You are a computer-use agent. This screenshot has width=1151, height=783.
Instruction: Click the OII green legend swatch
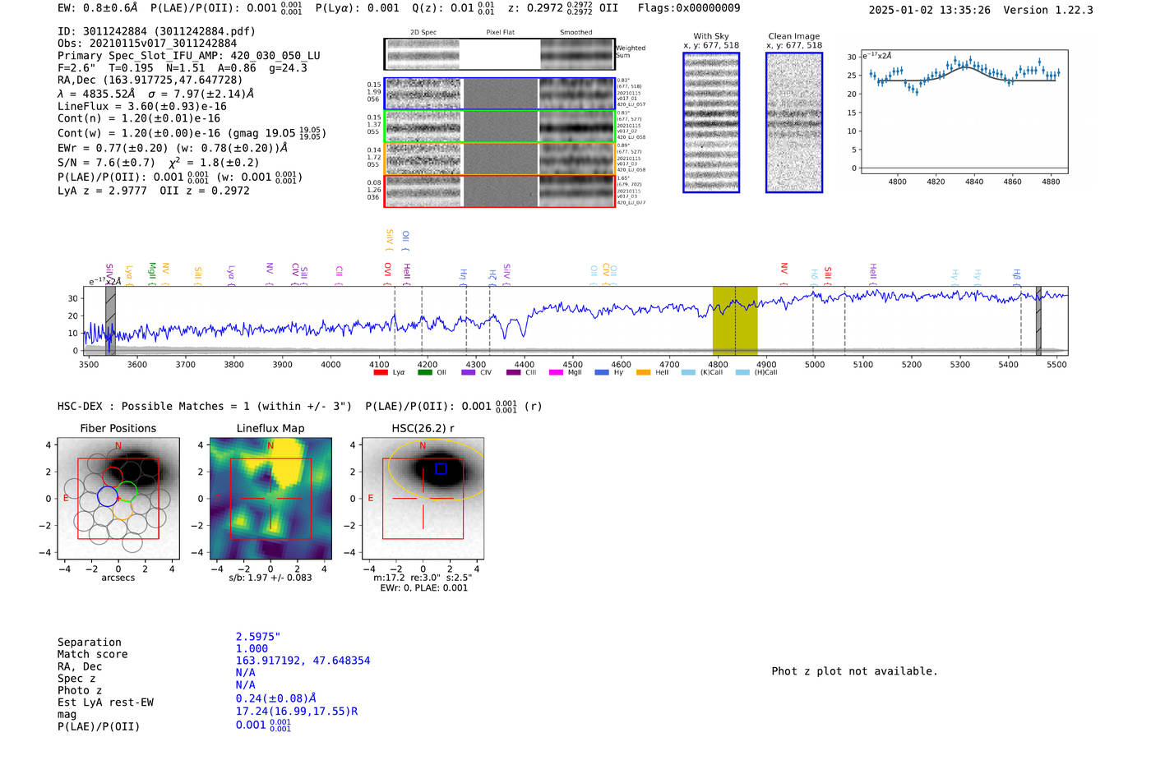point(424,372)
